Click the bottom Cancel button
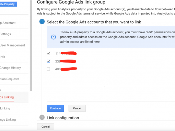 coord(46,127)
